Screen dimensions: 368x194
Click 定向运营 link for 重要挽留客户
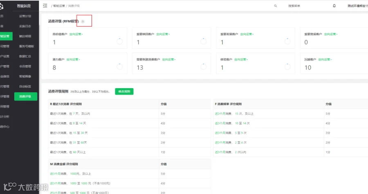(x=331, y=34)
